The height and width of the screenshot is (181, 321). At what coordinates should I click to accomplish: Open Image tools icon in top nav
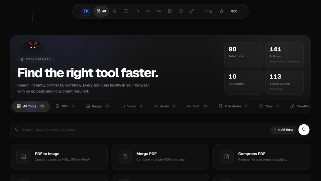126,11
